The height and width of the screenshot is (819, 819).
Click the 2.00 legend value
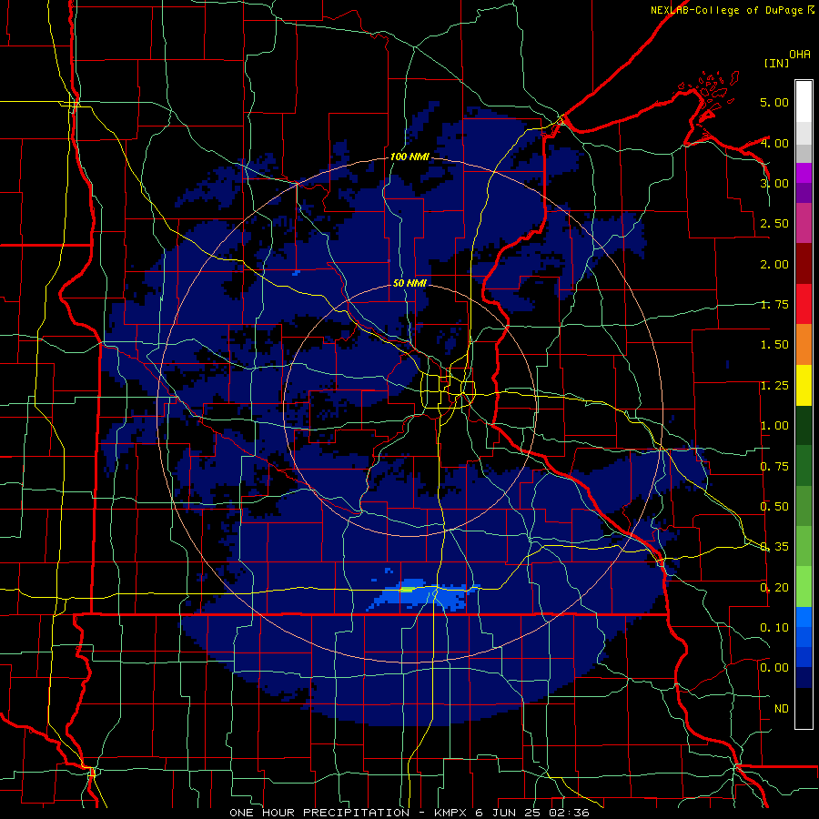pyautogui.click(x=774, y=264)
